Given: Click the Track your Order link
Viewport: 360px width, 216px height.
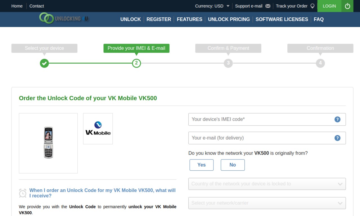Looking at the screenshot, I should point(292,6).
